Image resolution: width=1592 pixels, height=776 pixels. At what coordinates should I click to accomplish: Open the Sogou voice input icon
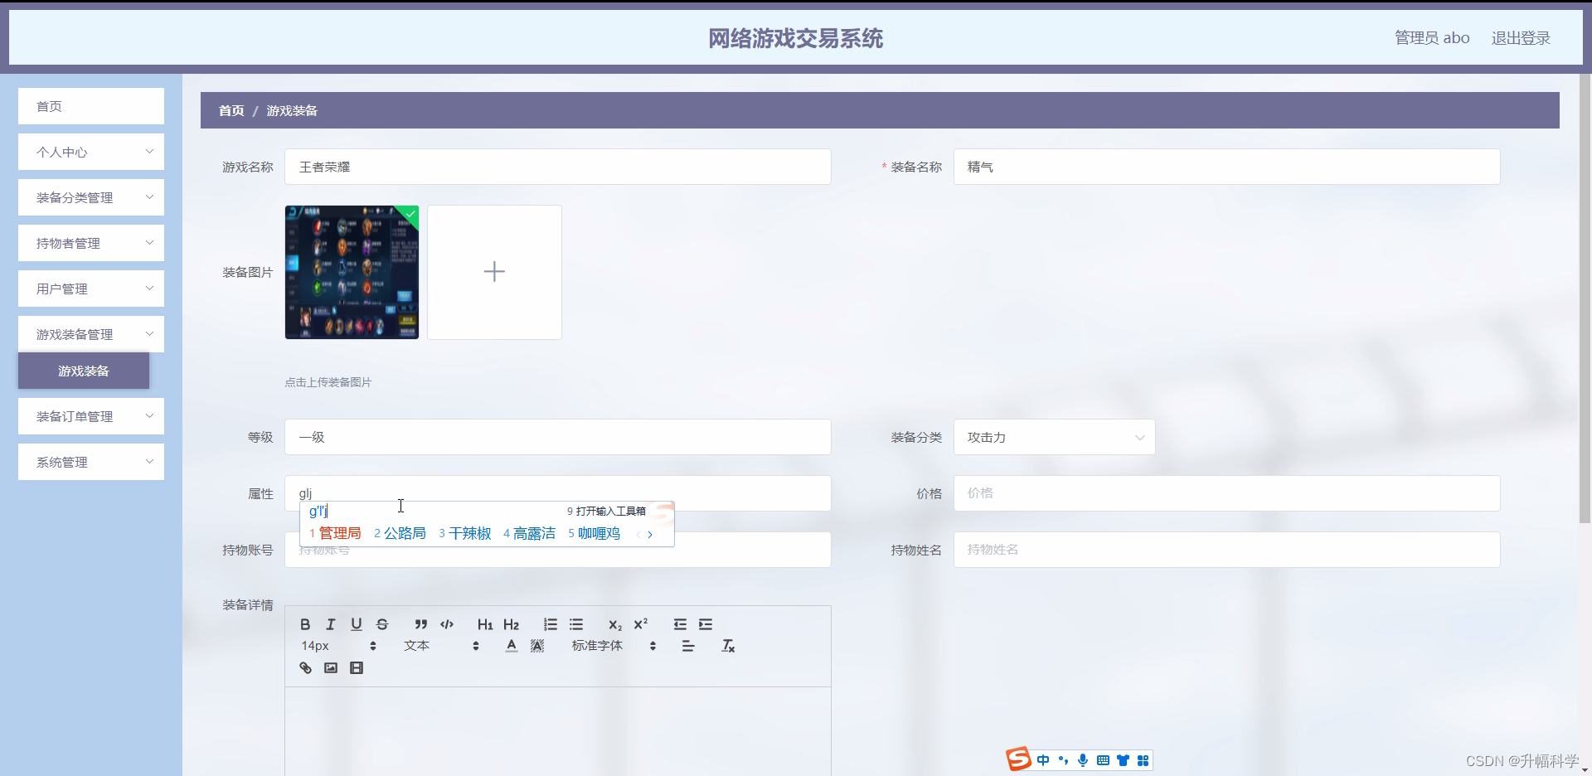[1084, 760]
